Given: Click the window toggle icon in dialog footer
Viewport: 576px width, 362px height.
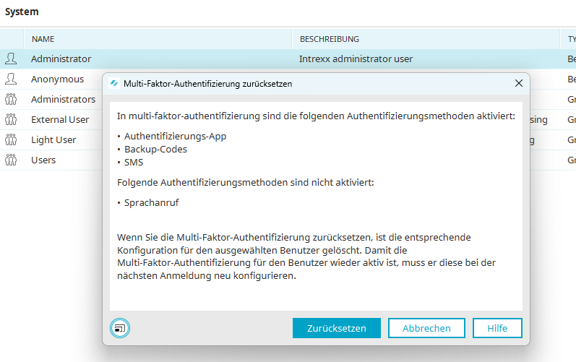Looking at the screenshot, I should tap(119, 328).
